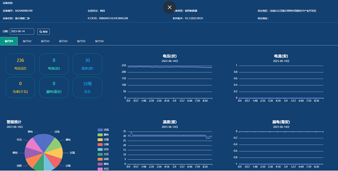338x171 pixels.
Task: Toggle the yellow 过温 legend entry
Action: [103, 140]
